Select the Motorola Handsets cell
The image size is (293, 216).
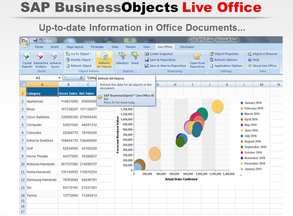pyautogui.click(x=42, y=164)
